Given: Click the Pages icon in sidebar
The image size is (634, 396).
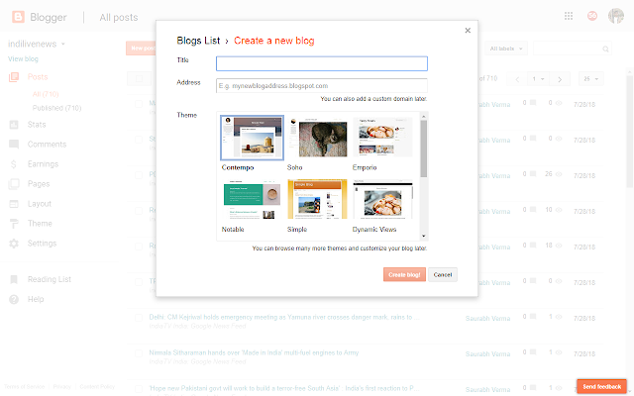Looking at the screenshot, I should [14, 184].
